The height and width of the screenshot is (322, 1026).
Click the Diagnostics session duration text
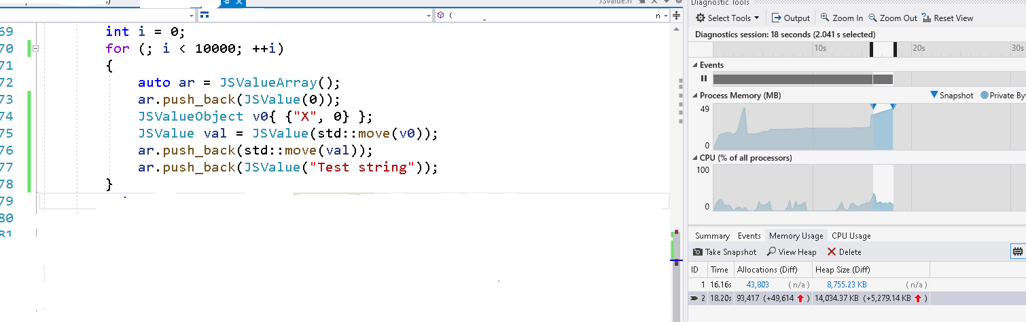(x=785, y=34)
